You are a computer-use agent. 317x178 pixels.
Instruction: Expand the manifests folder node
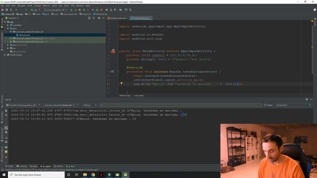(8, 25)
